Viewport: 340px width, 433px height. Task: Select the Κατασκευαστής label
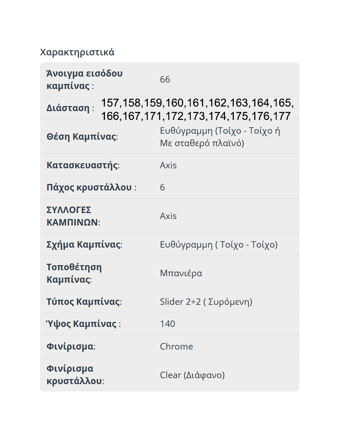[83, 165]
